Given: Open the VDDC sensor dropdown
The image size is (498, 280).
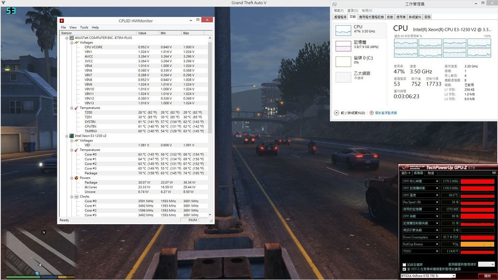Looking at the screenshot, I should click(x=437, y=251).
